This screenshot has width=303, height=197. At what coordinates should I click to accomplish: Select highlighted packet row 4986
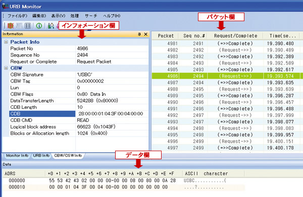[x=227, y=76]
